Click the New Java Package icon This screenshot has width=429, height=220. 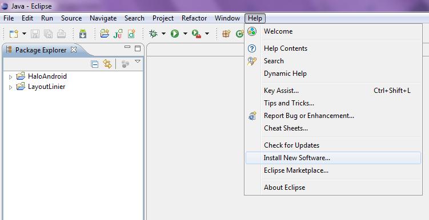click(226, 34)
